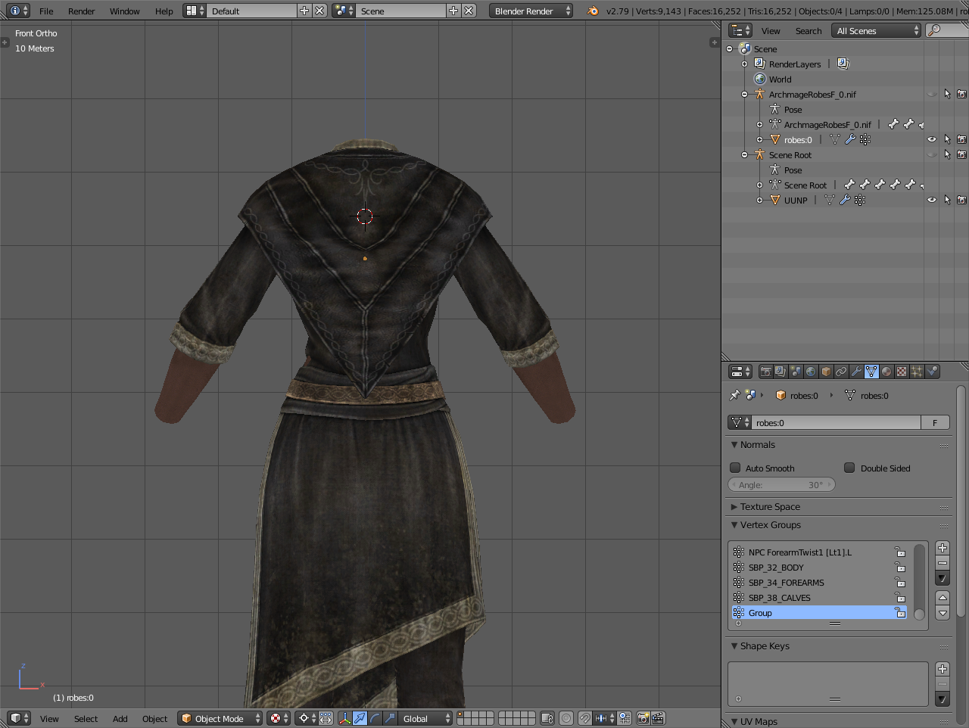Viewport: 969px width, 728px height.
Task: Collapse the Scene Root outliner tree
Action: click(x=744, y=154)
